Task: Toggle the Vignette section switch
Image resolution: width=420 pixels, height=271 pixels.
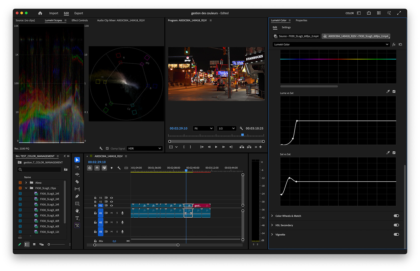Action: coord(396,234)
